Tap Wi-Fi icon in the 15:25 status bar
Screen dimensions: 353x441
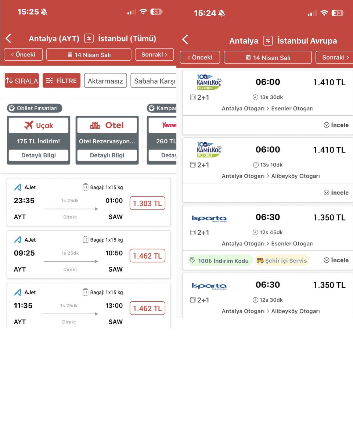click(x=143, y=12)
